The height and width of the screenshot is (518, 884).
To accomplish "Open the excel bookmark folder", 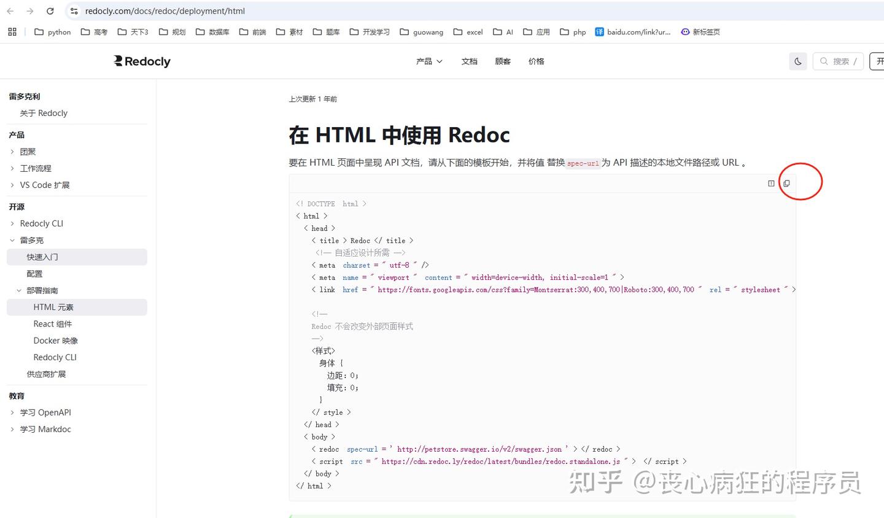I will (x=468, y=32).
